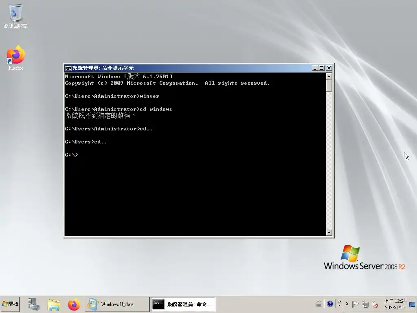Image resolution: width=417 pixels, height=313 pixels.
Task: Open the Action Center flag icon
Action: pos(355,304)
